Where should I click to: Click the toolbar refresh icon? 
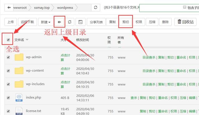tap(70, 22)
